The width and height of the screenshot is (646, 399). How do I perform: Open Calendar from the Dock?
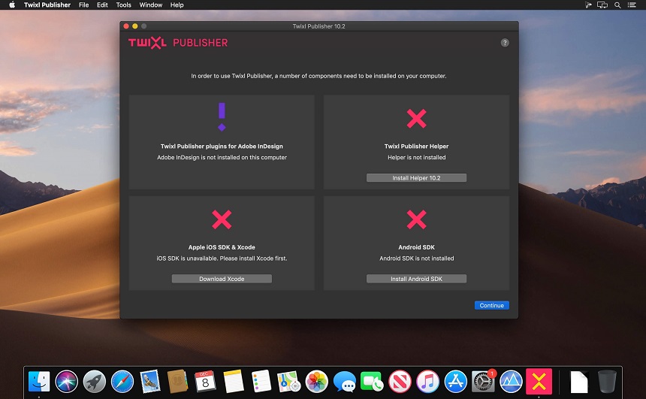click(205, 381)
